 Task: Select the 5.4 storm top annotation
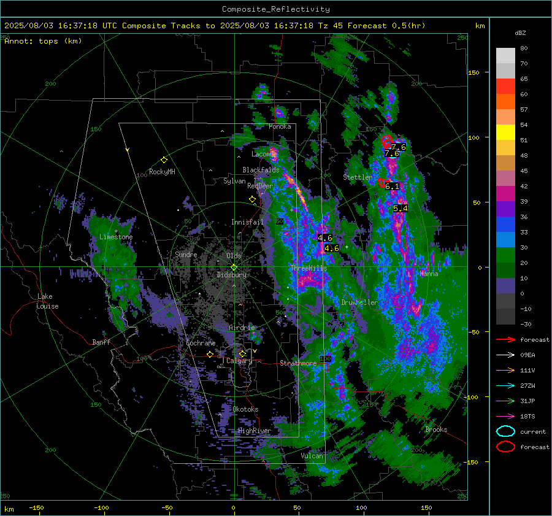[401, 208]
